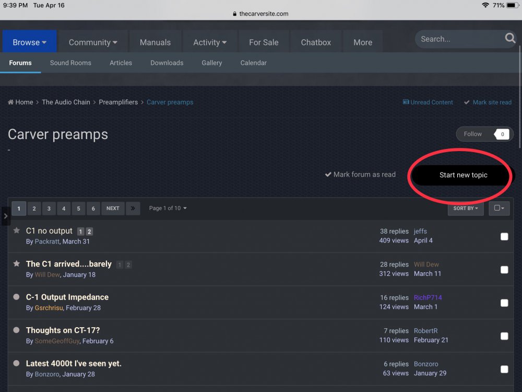
Task: Open the select-all checkbox dropdown
Action: point(499,208)
